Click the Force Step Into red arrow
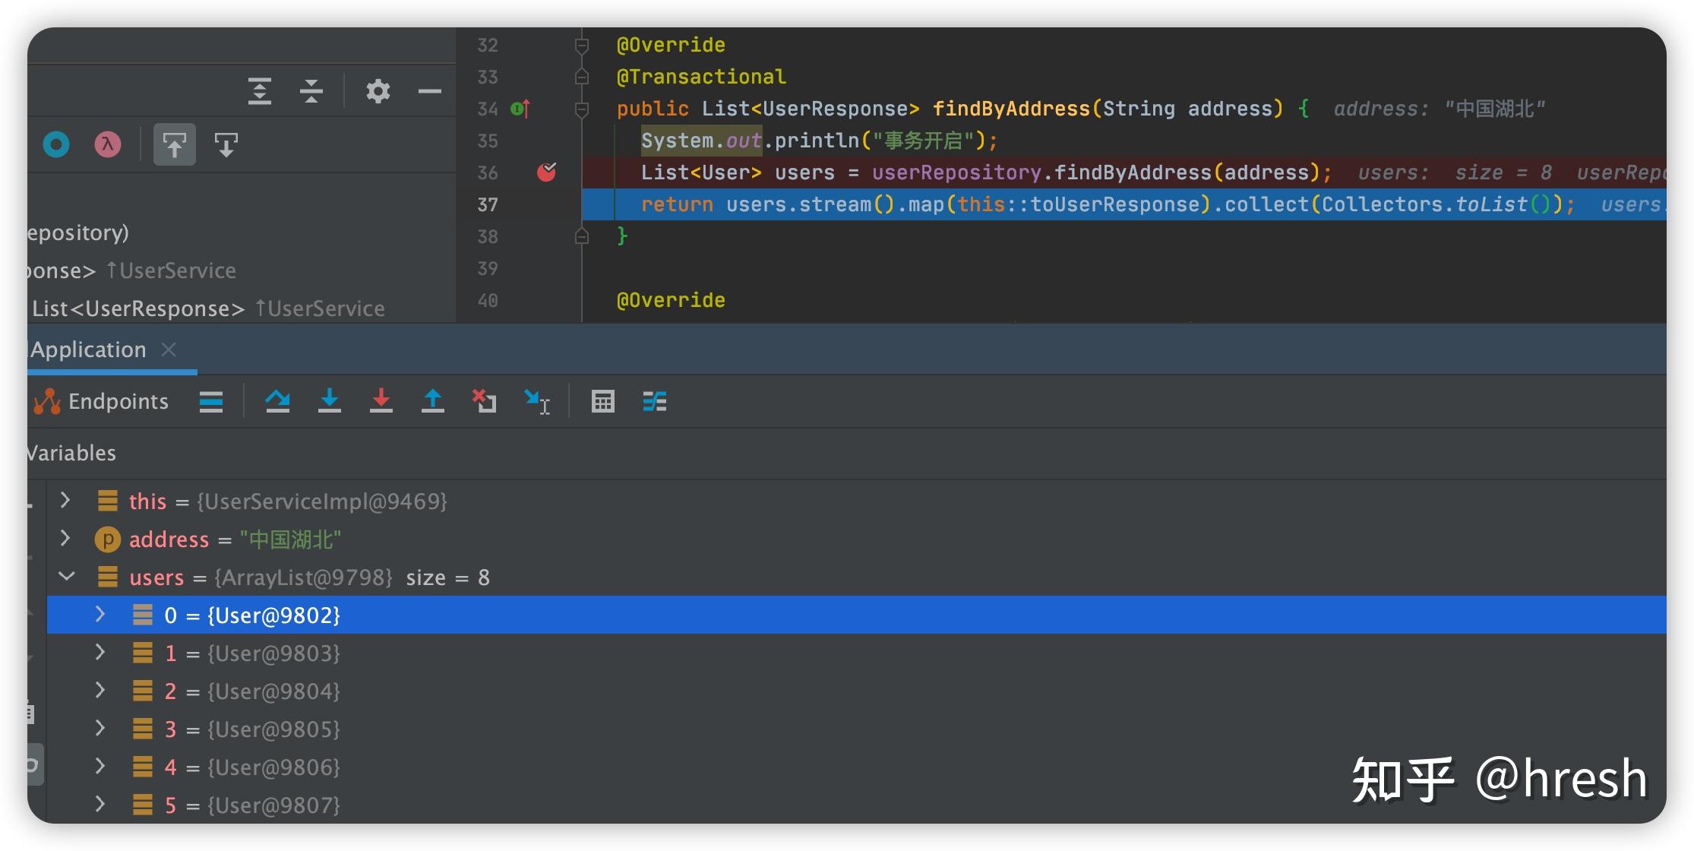1694x851 pixels. 381,400
